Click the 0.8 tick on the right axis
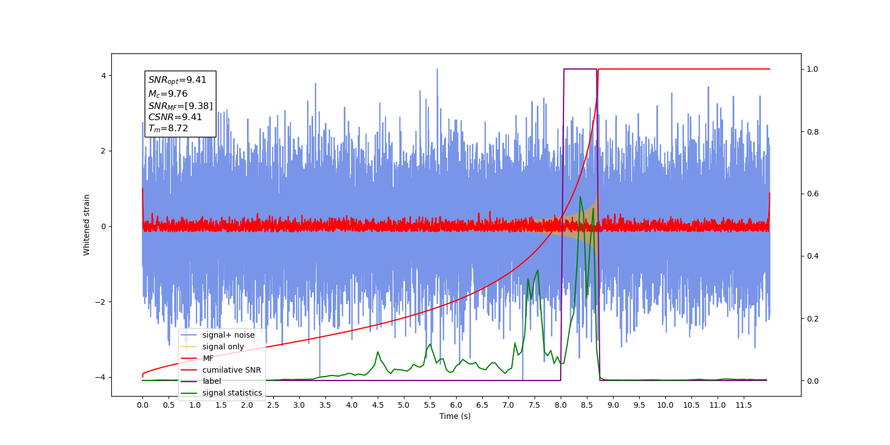This screenshot has width=890, height=445. coord(813,132)
